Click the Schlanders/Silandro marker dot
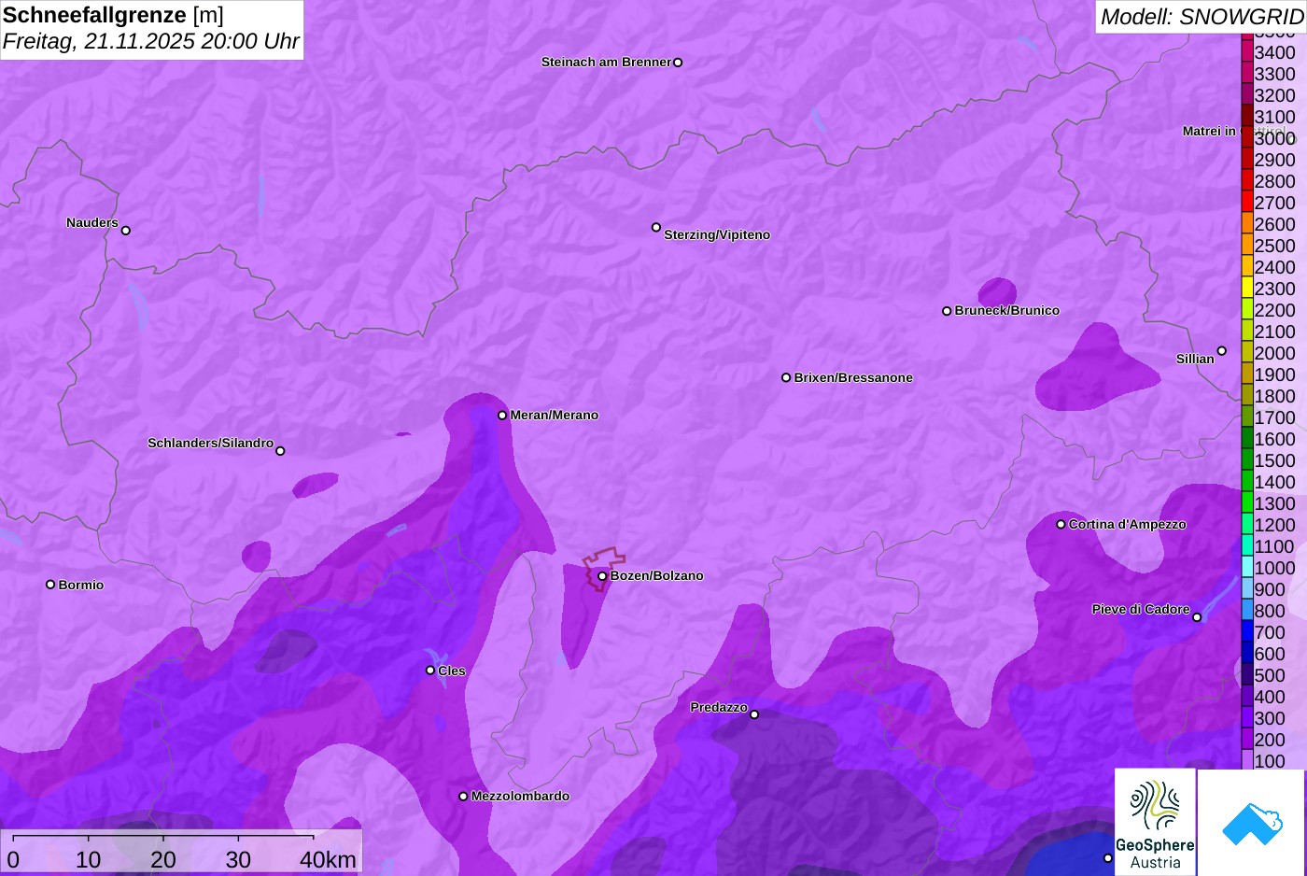 pos(280,451)
